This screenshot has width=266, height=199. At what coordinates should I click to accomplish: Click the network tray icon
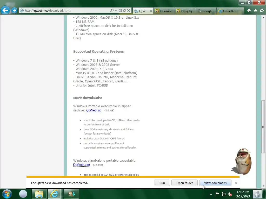point(224,194)
